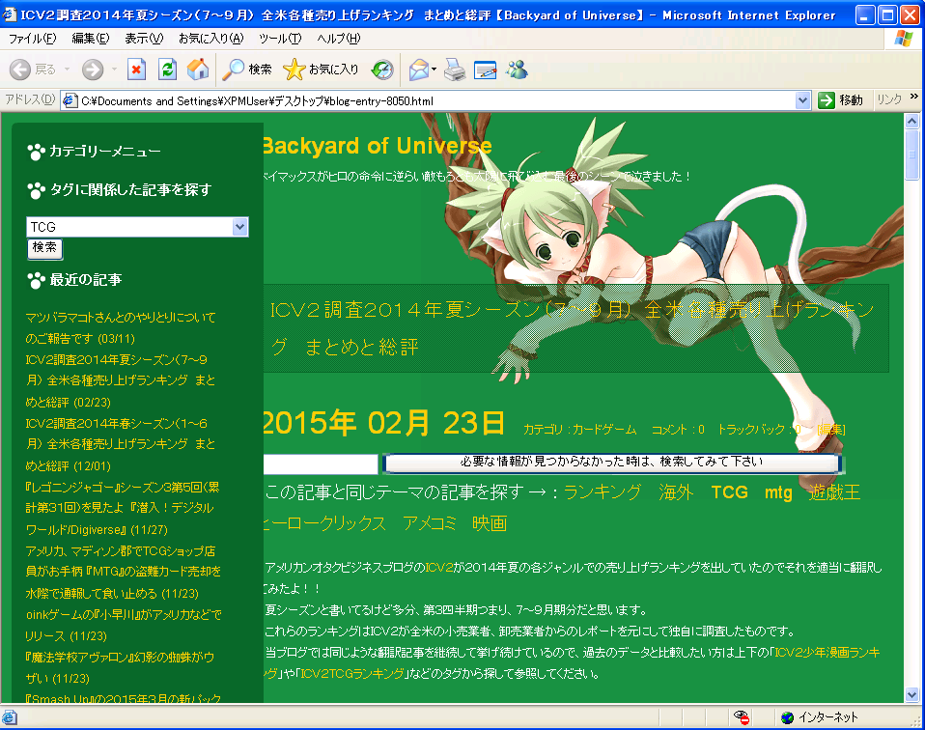The height and width of the screenshot is (730, 925).
Task: Open the ICV2調査2014年春シーズン article link
Action: pos(121,445)
